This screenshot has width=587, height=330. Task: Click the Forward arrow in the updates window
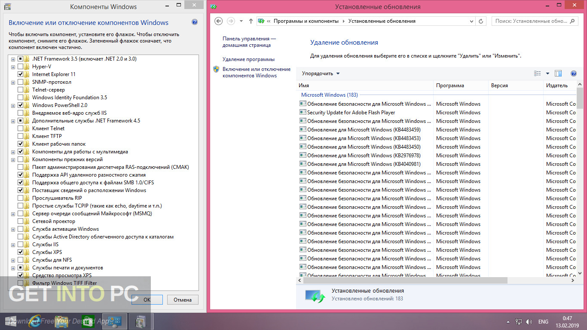[x=231, y=21]
